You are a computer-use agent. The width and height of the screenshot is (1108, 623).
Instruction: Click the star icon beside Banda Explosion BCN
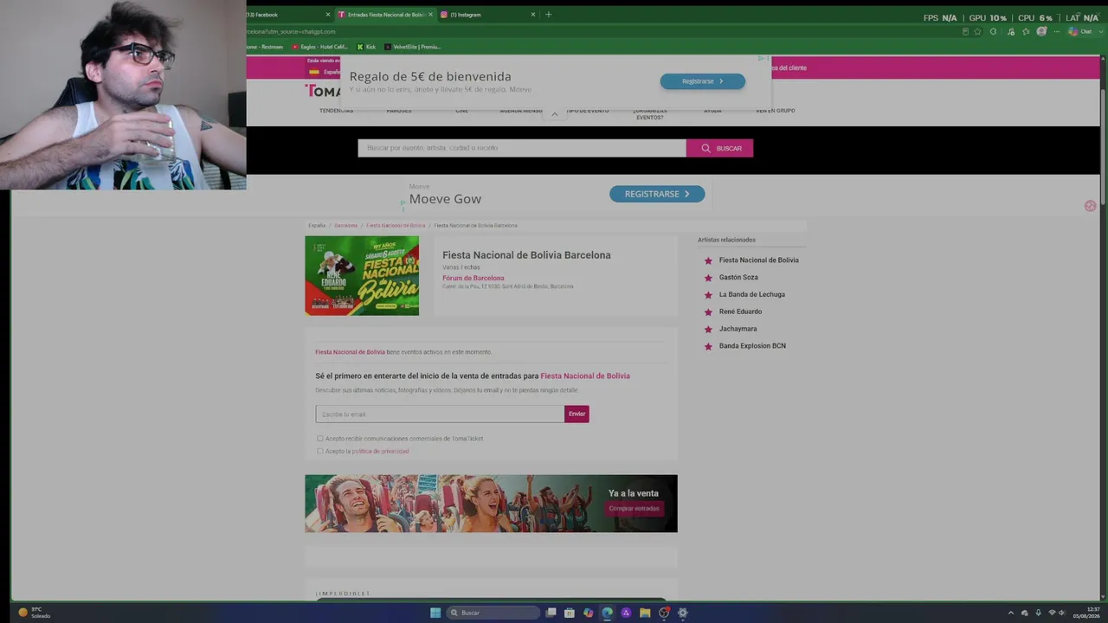click(708, 346)
